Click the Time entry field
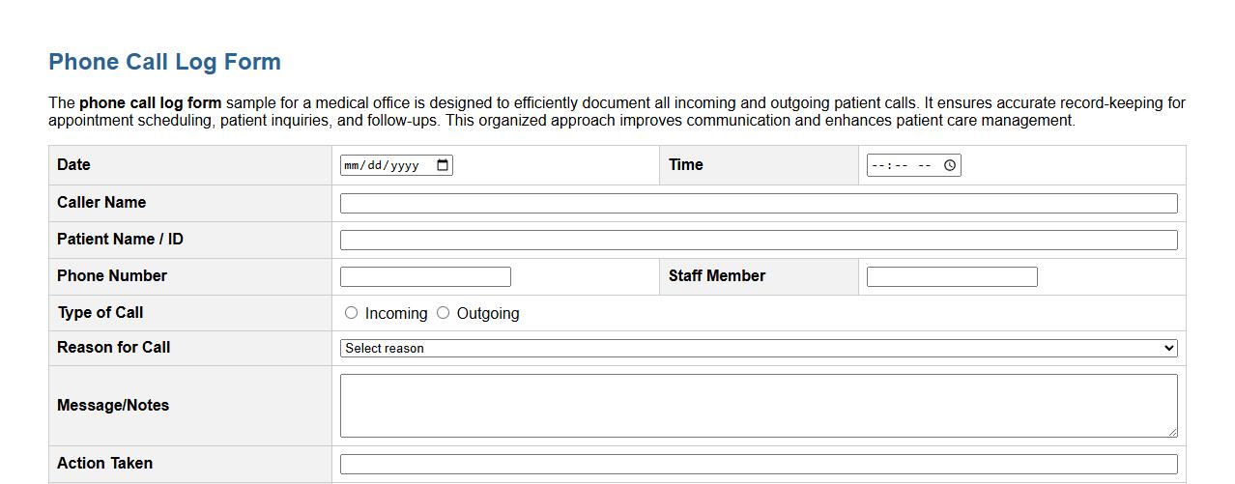This screenshot has width=1235, height=484. coord(913,165)
